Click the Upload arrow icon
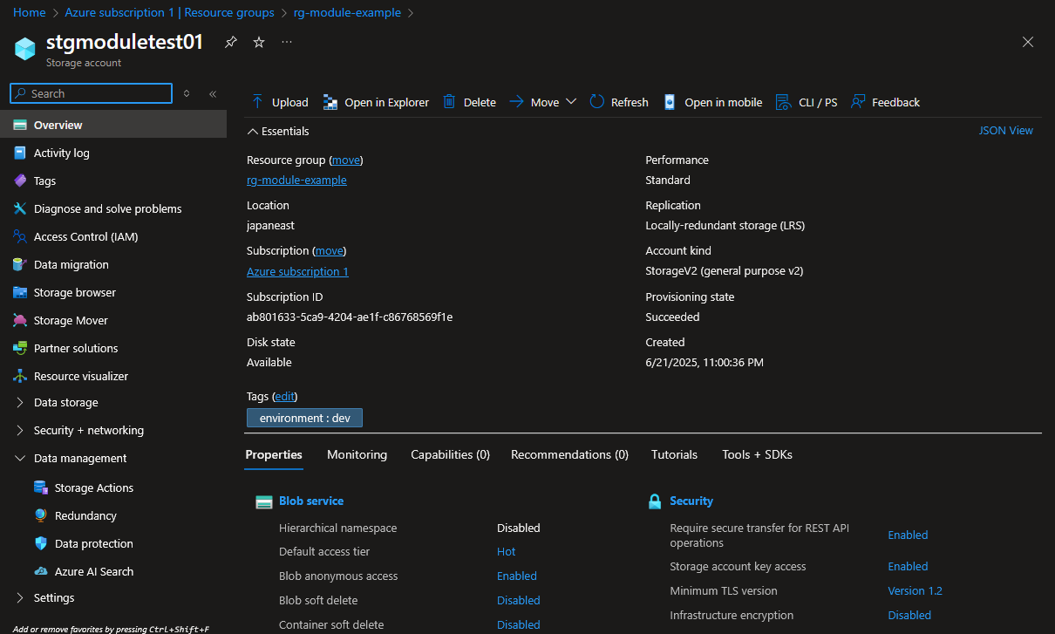Image resolution: width=1055 pixels, height=634 pixels. 257,102
